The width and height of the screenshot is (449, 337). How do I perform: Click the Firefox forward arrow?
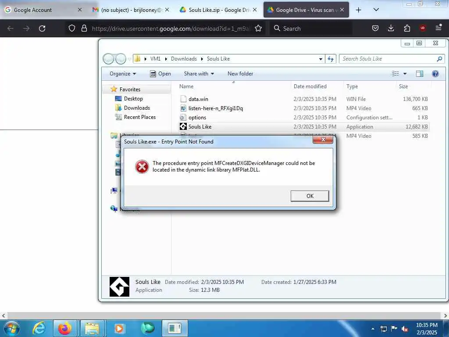(x=26, y=29)
